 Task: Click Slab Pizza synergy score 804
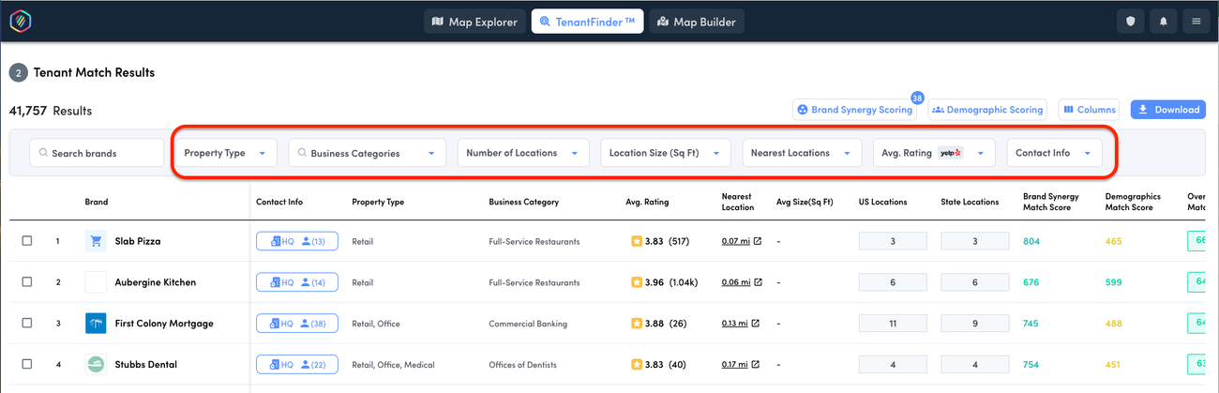(1031, 242)
